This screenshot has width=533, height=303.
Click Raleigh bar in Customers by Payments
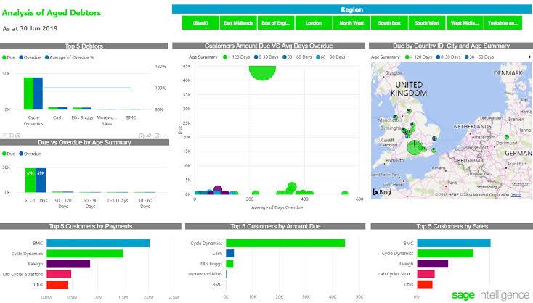[68, 264]
